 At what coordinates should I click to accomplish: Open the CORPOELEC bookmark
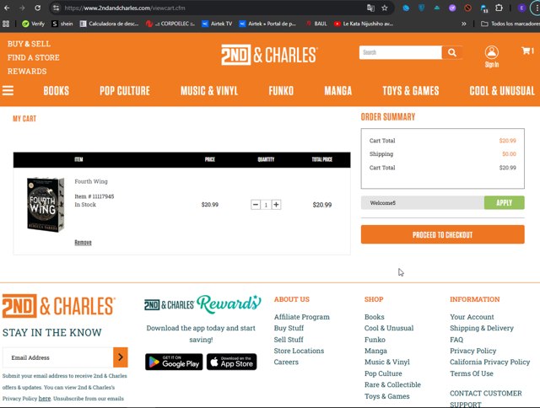pos(170,24)
